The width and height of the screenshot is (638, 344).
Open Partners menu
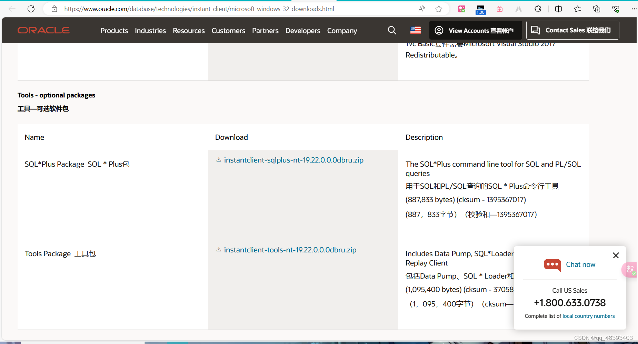pos(265,31)
